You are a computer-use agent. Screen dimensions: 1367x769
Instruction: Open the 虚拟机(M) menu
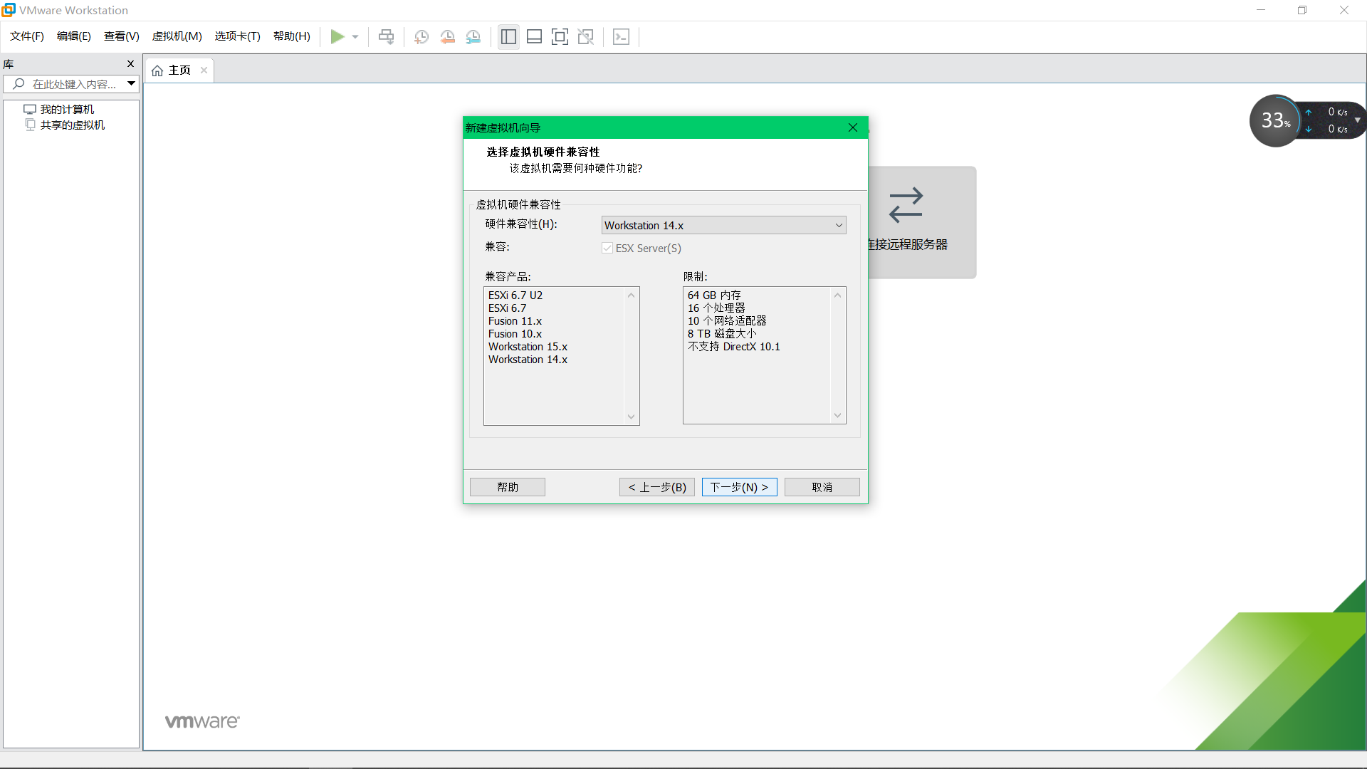click(177, 36)
